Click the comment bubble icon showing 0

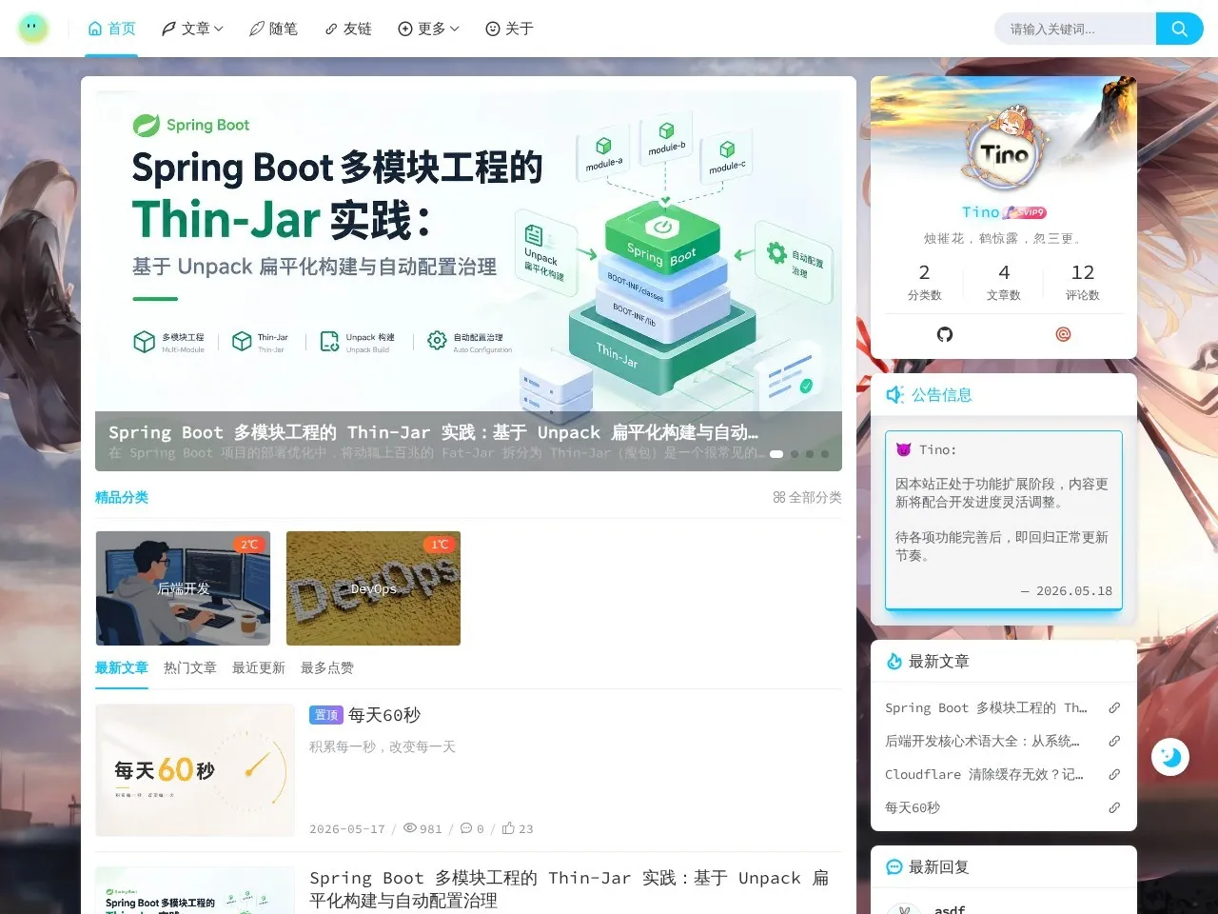466,828
